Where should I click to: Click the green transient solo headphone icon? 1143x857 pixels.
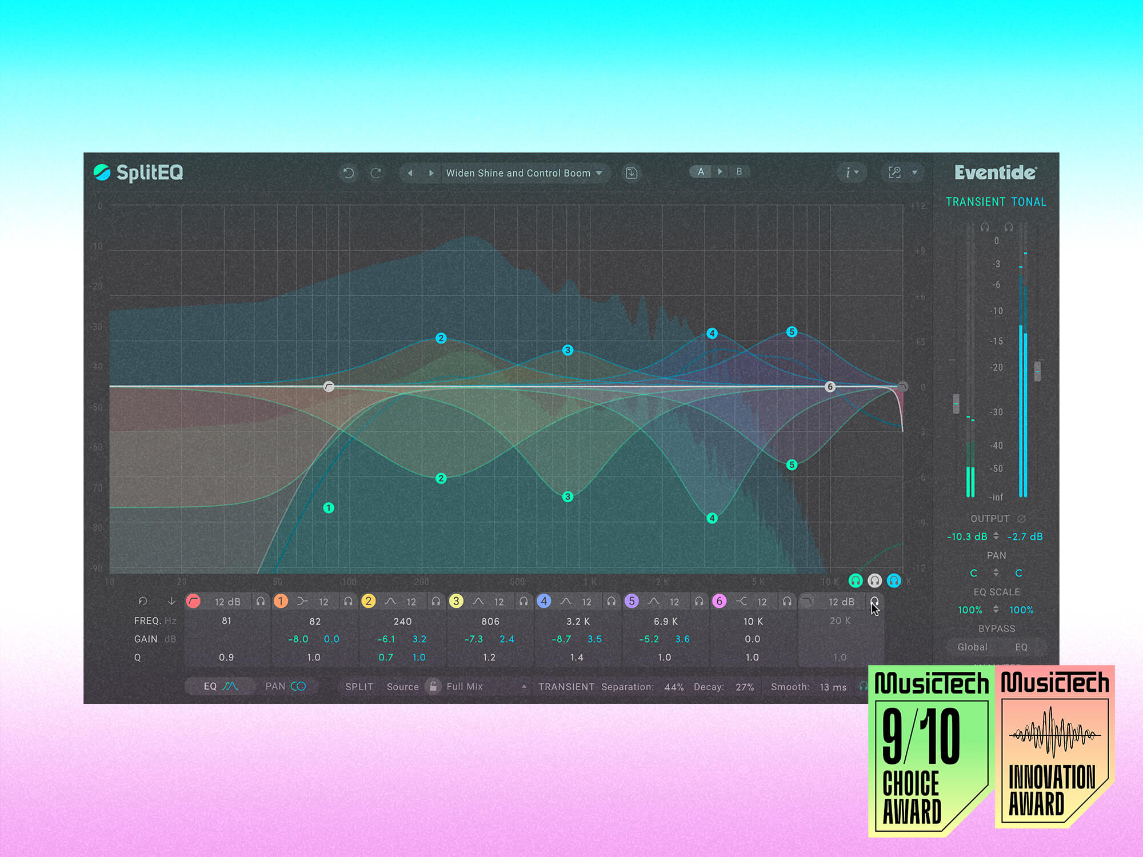(856, 581)
